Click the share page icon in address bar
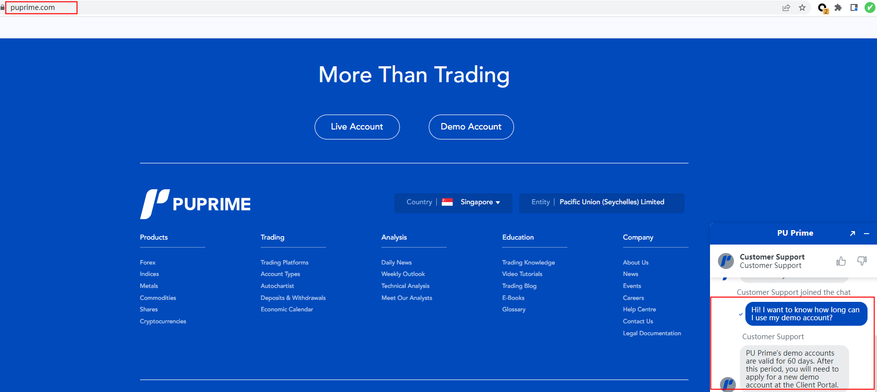This screenshot has width=877, height=392. (786, 7)
